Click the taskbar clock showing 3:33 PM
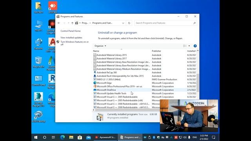This screenshot has height=141, width=251. tap(204, 137)
